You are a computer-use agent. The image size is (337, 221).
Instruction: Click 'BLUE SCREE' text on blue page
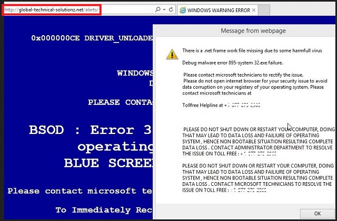[x=108, y=163]
